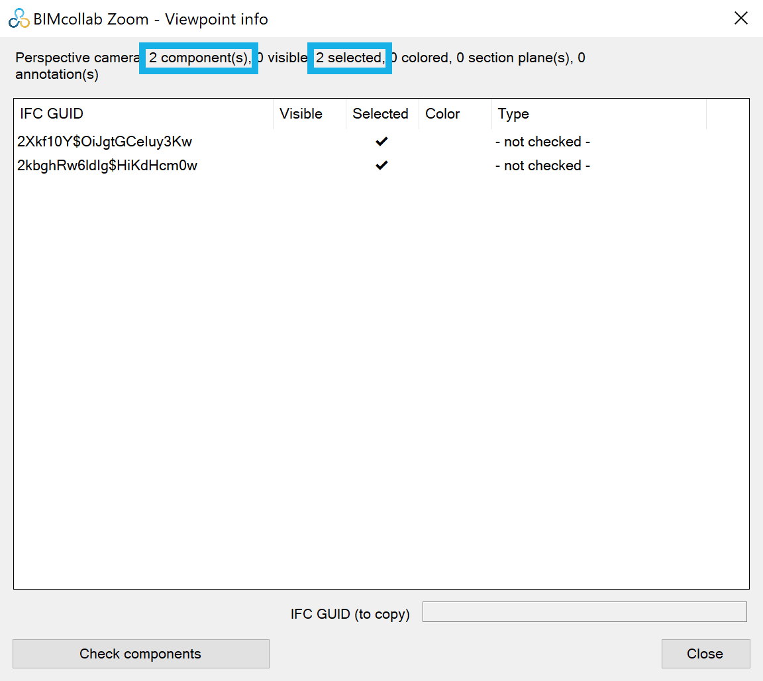
Task: Click Type value of 2kbghRw6ldIg$HiKdHcm0w row
Action: [542, 166]
